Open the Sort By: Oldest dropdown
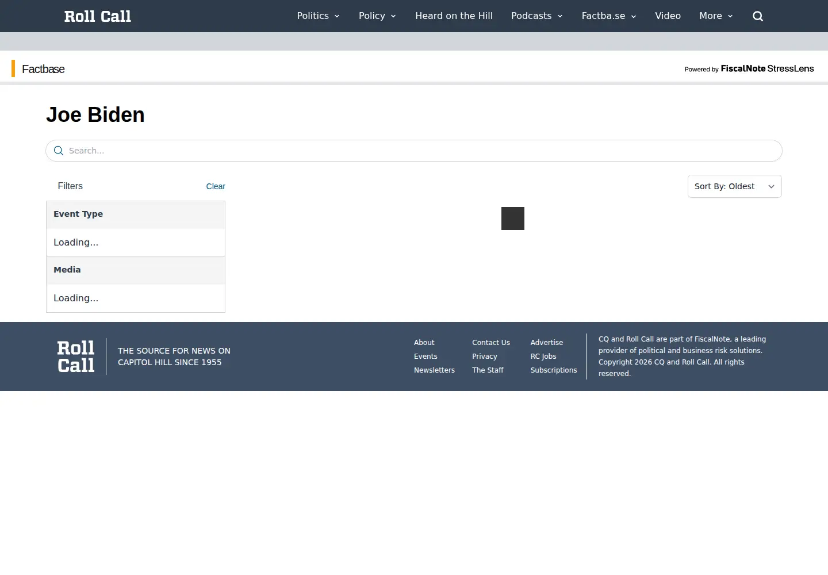The width and height of the screenshot is (828, 575). pos(735,186)
